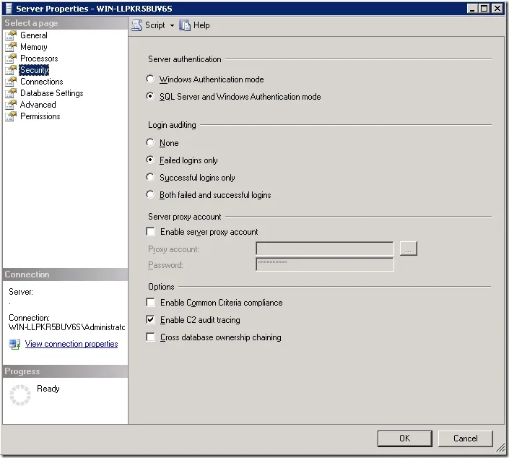The height and width of the screenshot is (458, 509).
Task: Select Windows Authentication mode radio button
Action: [150, 79]
